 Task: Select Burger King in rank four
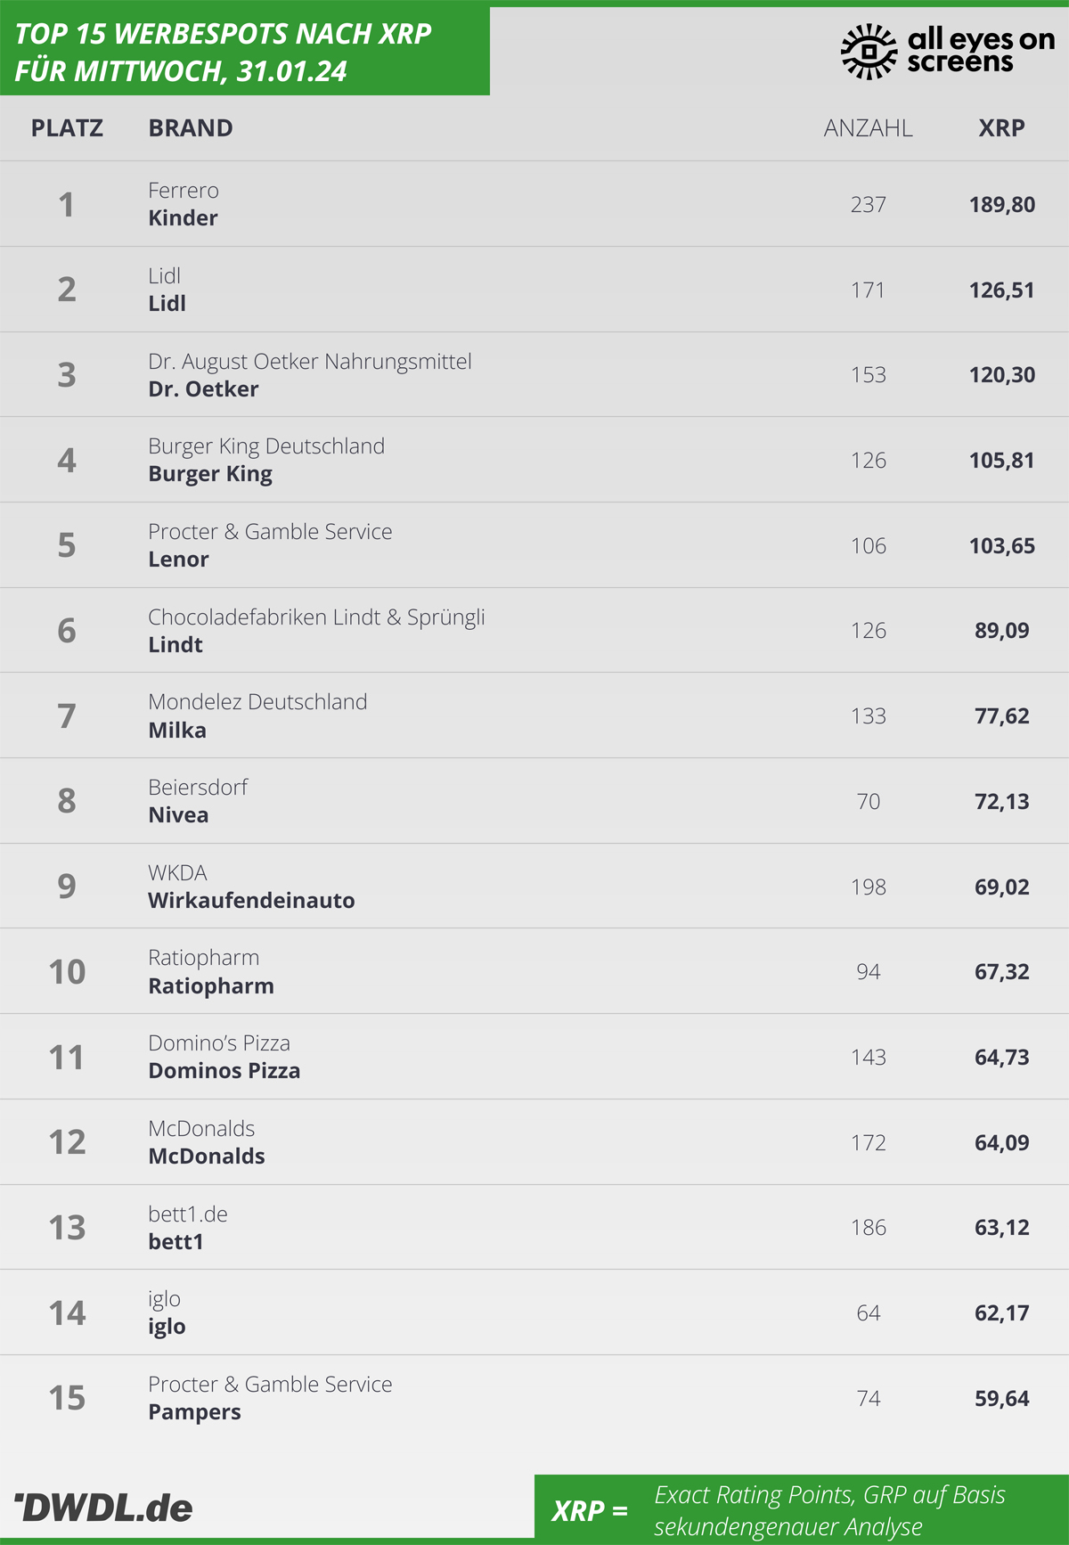pyautogui.click(x=210, y=474)
